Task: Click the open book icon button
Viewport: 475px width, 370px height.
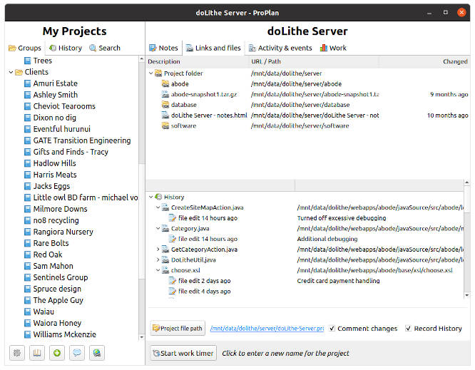Action: pos(37,352)
